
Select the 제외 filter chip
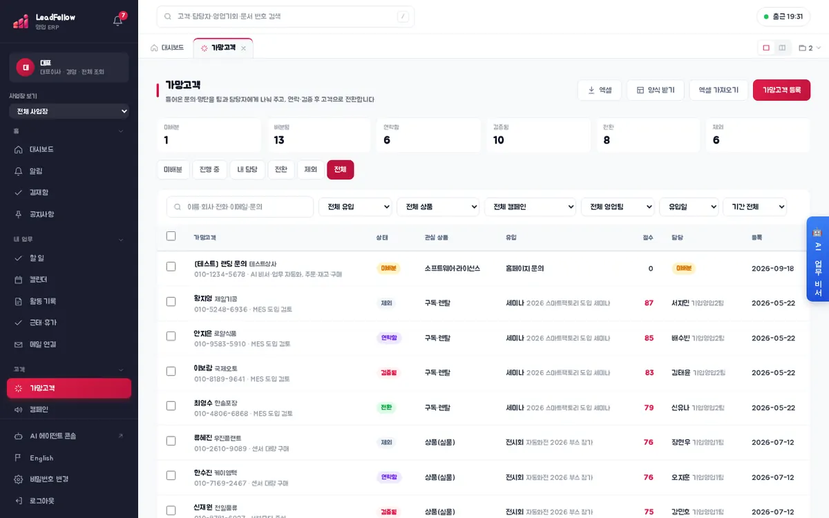click(x=311, y=170)
